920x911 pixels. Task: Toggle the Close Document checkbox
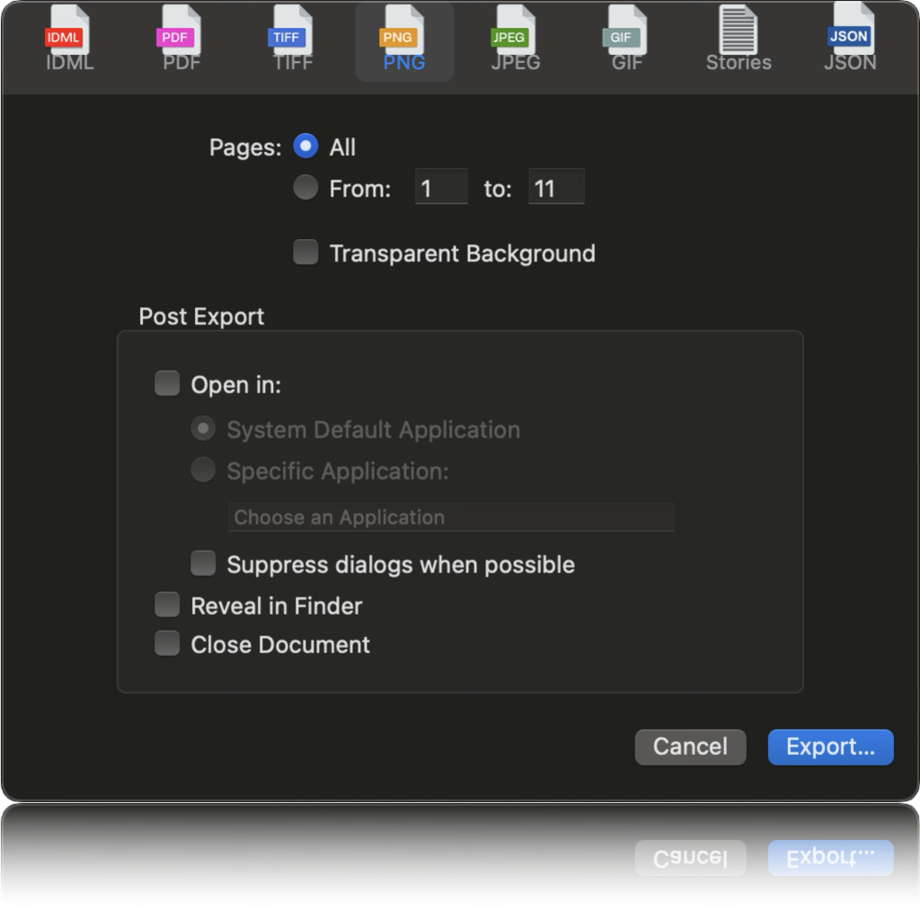point(167,643)
